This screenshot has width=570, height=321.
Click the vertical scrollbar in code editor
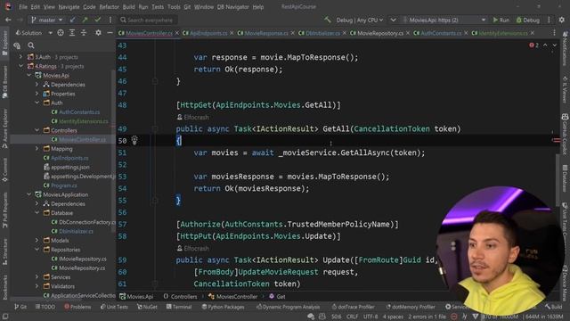click(557, 180)
